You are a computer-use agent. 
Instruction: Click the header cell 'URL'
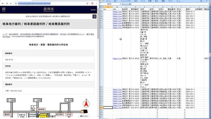tap(117, 9)
